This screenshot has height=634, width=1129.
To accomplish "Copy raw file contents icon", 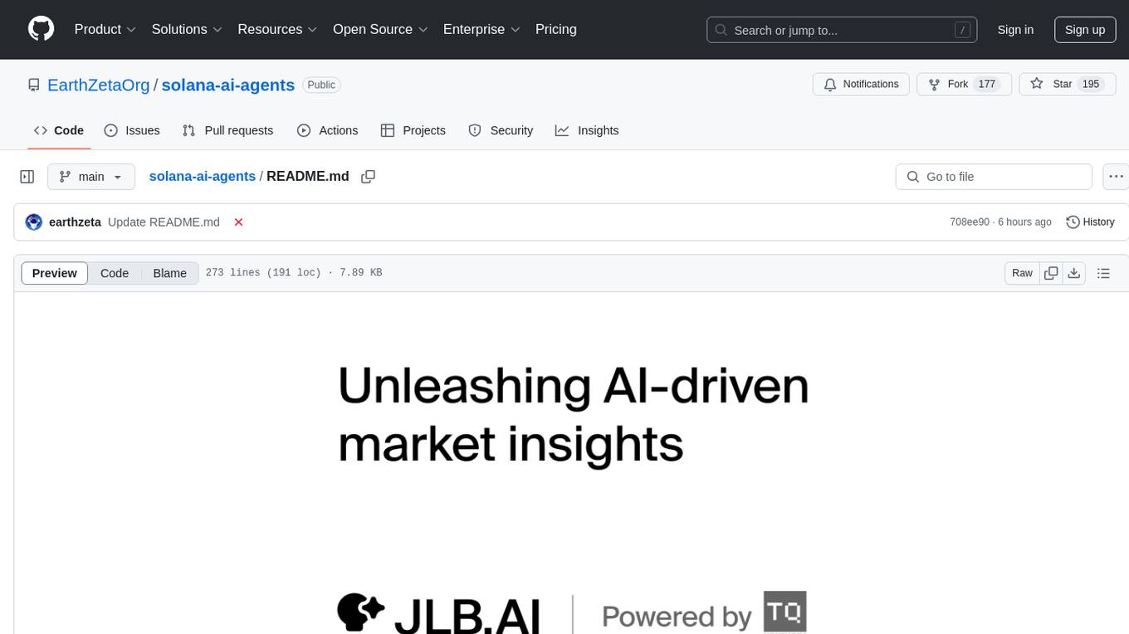I will pos(1051,273).
